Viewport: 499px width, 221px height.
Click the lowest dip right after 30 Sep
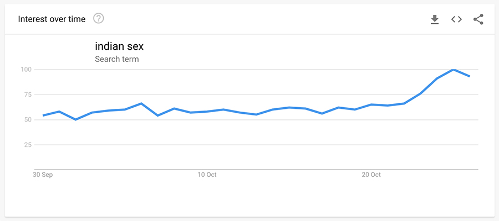click(76, 119)
